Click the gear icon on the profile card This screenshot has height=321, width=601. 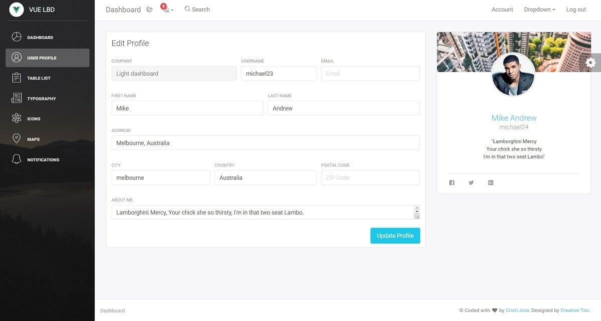(590, 62)
